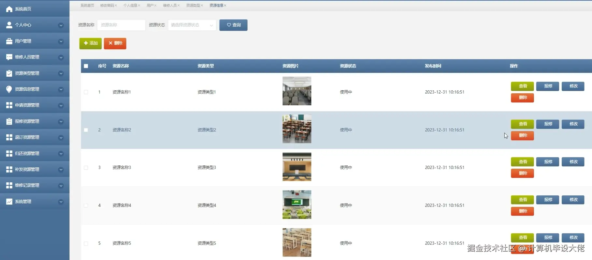This screenshot has height=260, width=592.
Task: Switch to the 维修人员 tab
Action: [170, 6]
